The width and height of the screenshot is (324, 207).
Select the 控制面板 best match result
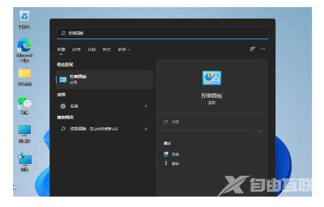pyautogui.click(x=105, y=80)
